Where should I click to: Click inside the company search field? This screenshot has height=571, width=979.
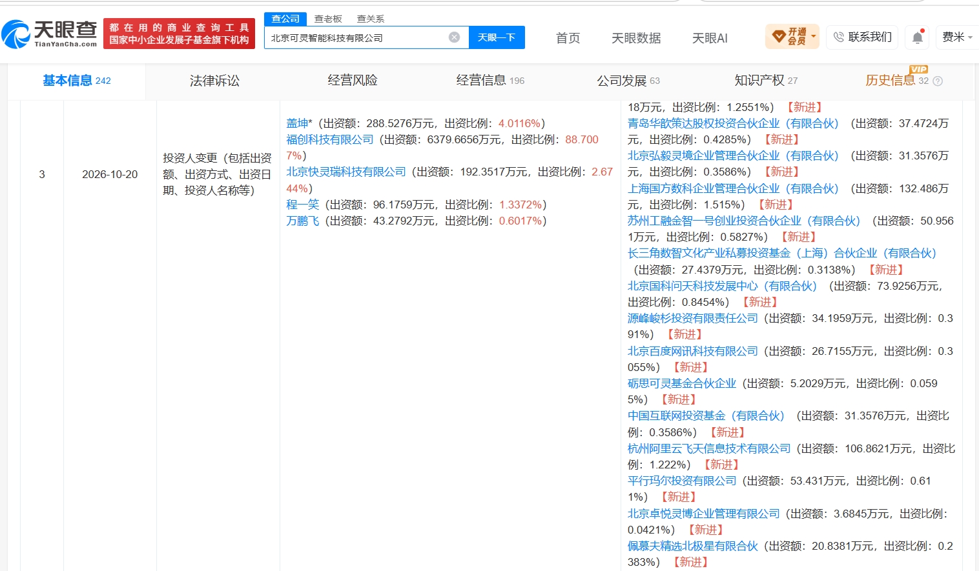click(357, 37)
